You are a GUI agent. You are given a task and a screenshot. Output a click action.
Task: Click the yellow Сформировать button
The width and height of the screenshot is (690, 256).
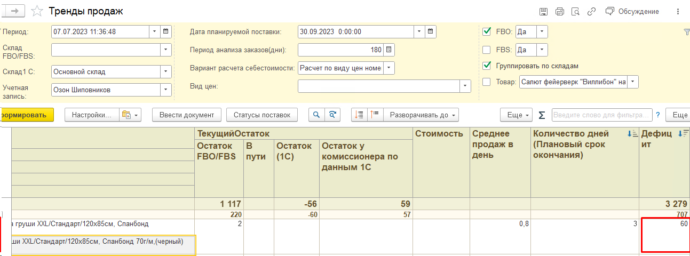point(26,115)
